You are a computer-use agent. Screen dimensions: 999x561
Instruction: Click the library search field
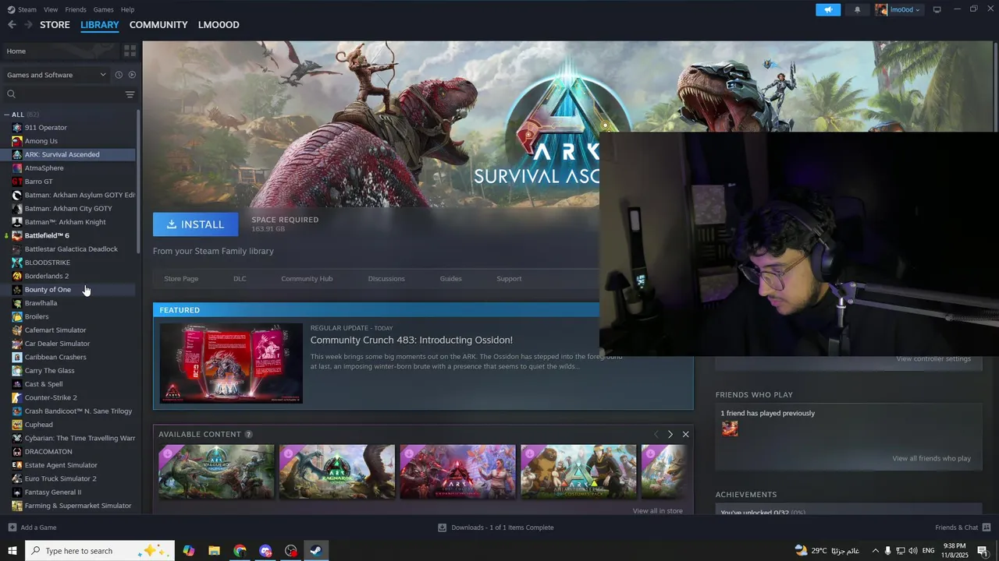[62, 94]
